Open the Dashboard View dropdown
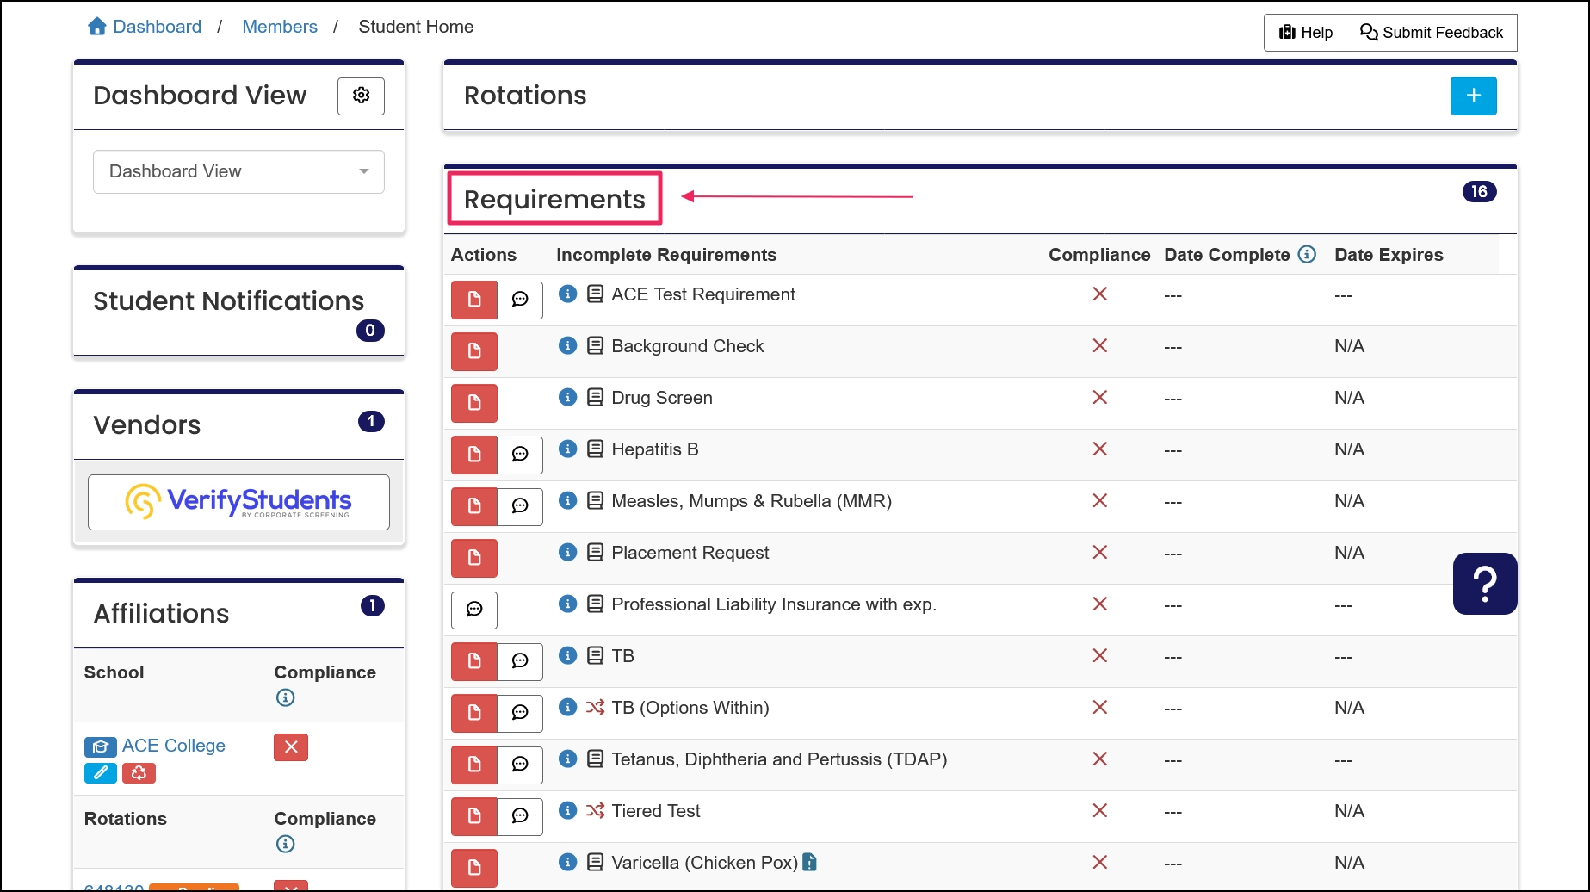The image size is (1590, 892). pyautogui.click(x=238, y=171)
